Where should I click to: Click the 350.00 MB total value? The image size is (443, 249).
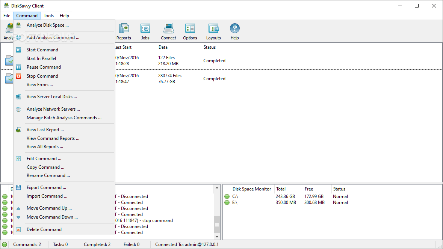(286, 202)
